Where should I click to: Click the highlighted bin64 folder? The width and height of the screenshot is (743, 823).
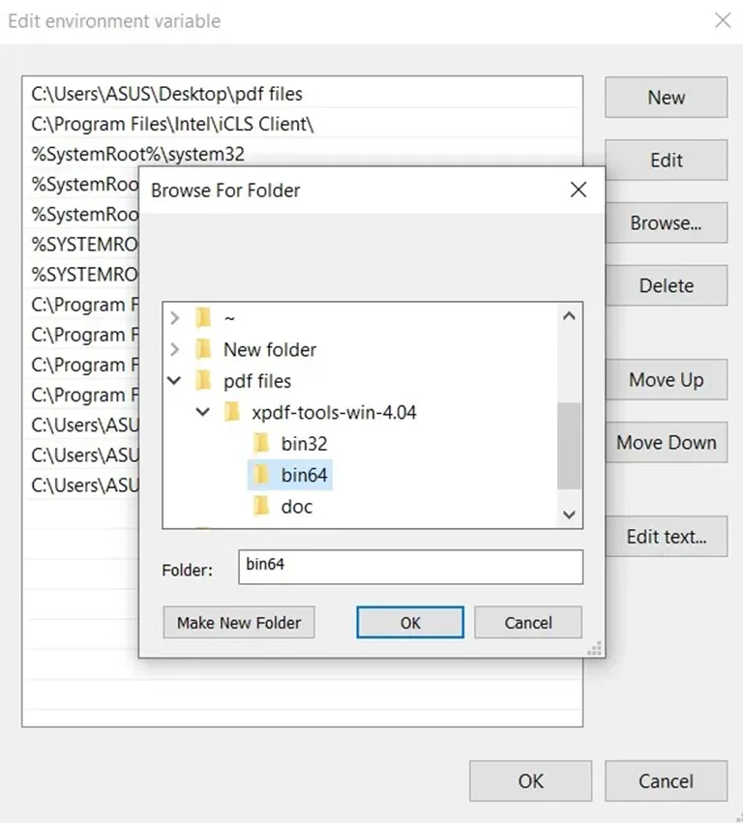[x=290, y=475]
